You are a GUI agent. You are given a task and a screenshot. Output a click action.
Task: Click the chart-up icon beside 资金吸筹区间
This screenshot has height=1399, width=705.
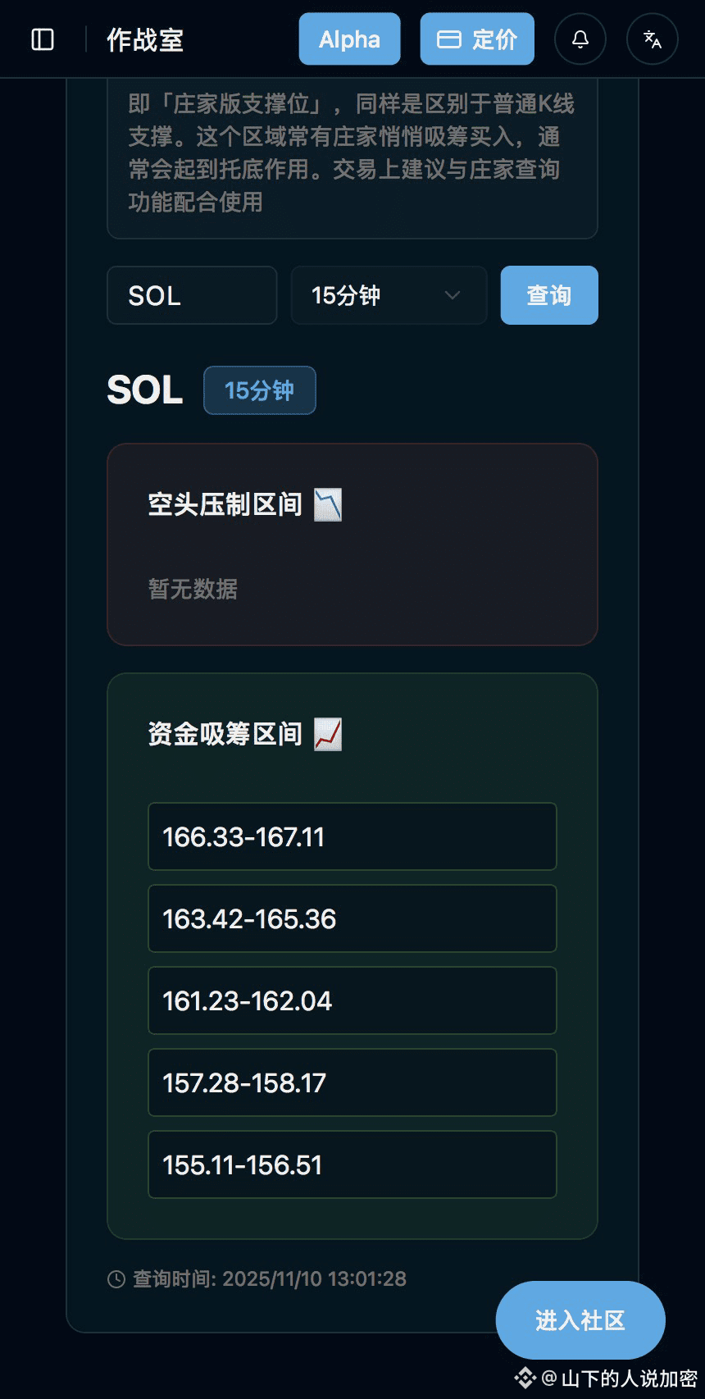pyautogui.click(x=328, y=735)
